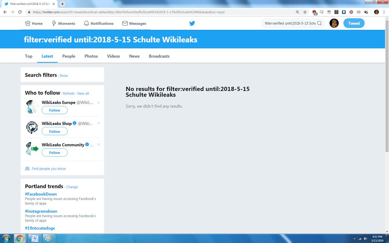Screen dimensions: 389x243
Task: Open the red shield extension showing 10
Action: (x=314, y=12)
